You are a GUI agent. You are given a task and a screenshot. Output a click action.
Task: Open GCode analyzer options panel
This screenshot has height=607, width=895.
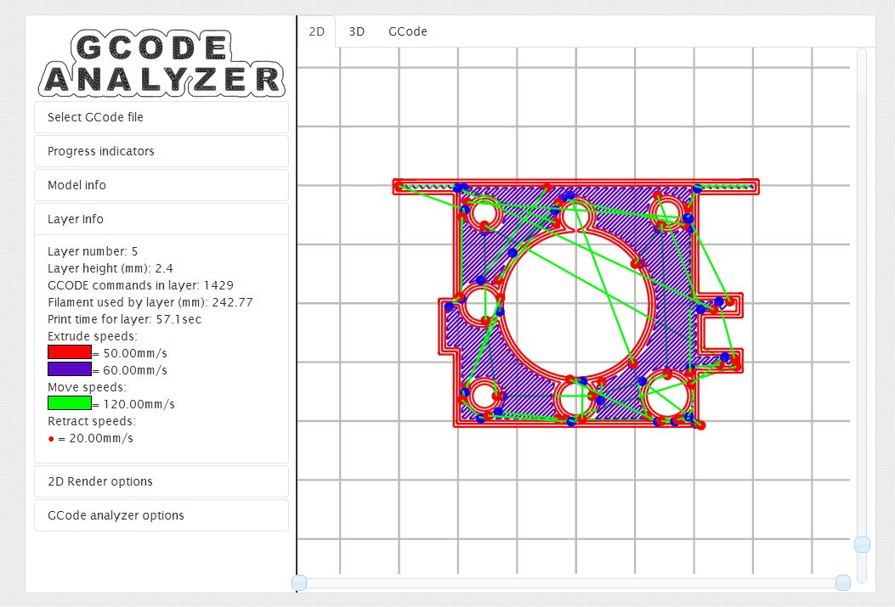pos(161,515)
